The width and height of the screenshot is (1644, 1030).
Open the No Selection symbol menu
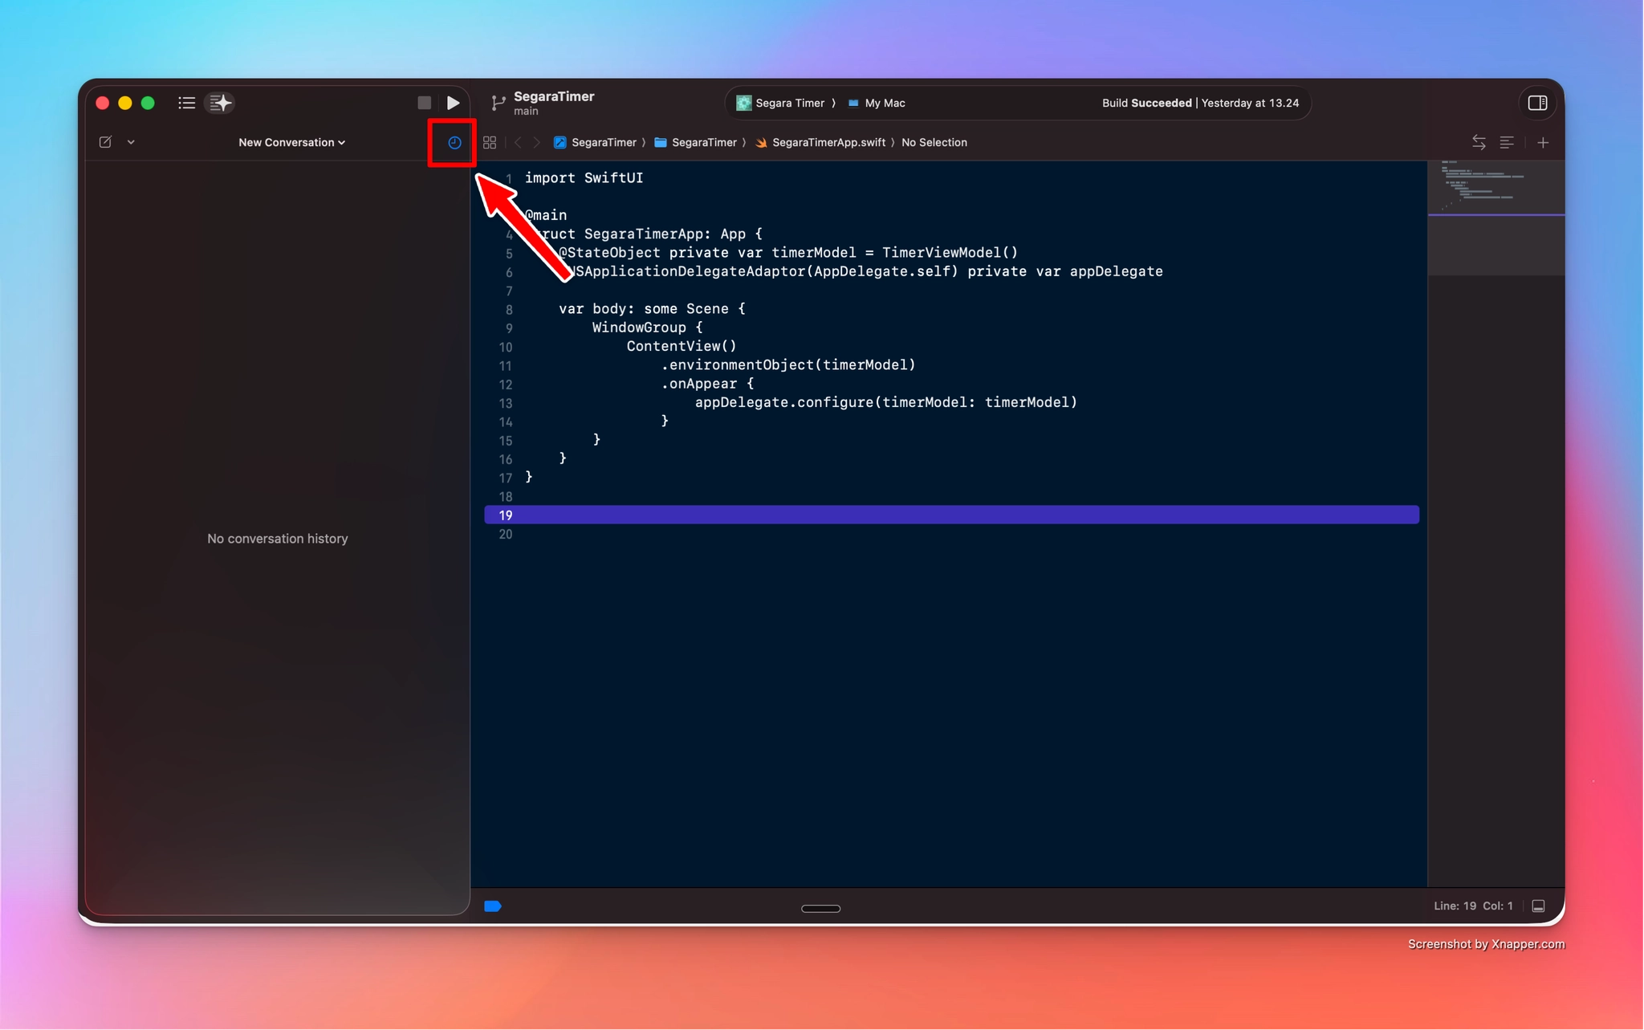(x=934, y=142)
